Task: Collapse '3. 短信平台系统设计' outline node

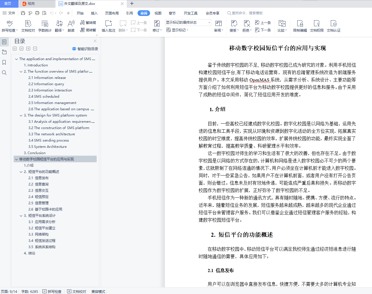Action: pos(21,216)
